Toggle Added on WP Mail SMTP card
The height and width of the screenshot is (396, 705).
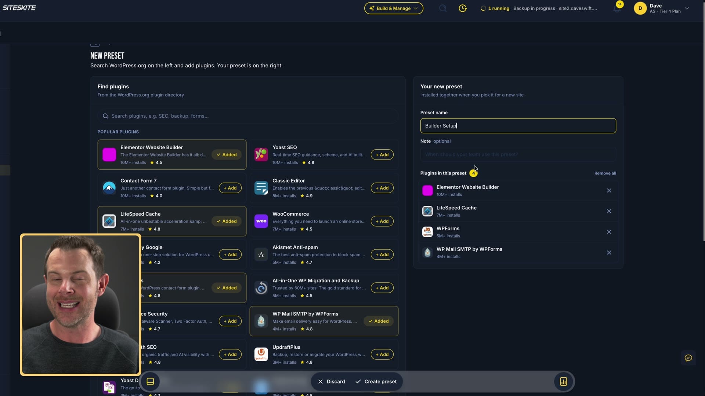coord(379,321)
